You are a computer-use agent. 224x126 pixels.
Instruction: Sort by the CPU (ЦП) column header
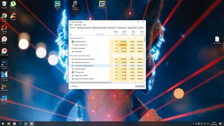114,33
